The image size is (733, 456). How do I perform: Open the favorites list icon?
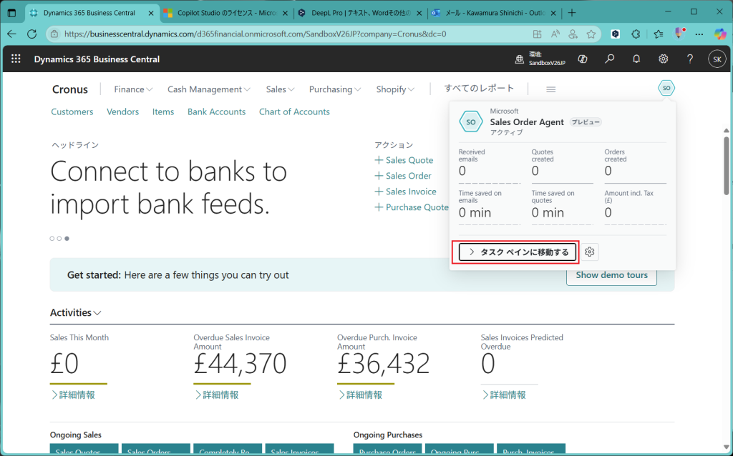[659, 34]
